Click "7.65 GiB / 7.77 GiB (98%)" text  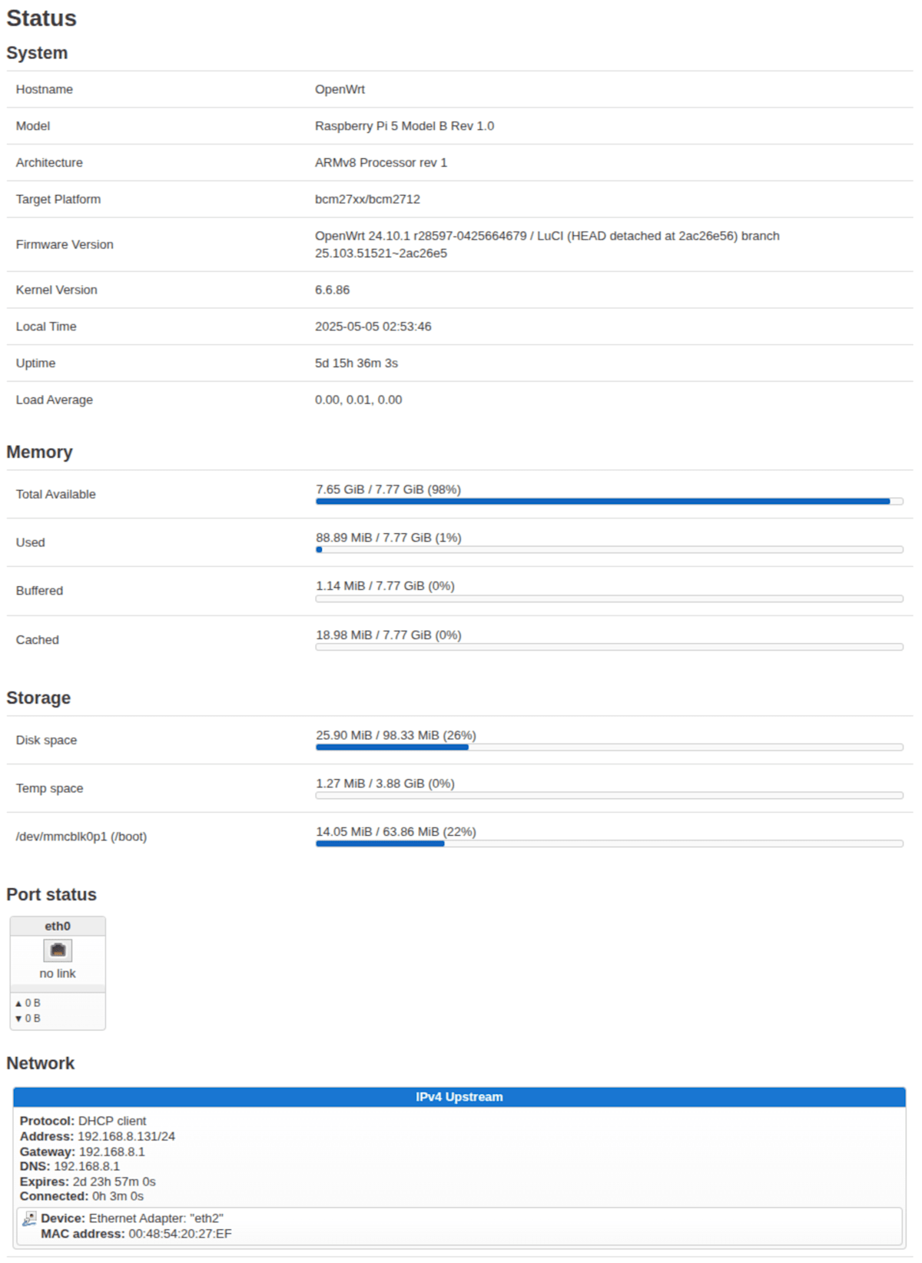[x=389, y=489]
